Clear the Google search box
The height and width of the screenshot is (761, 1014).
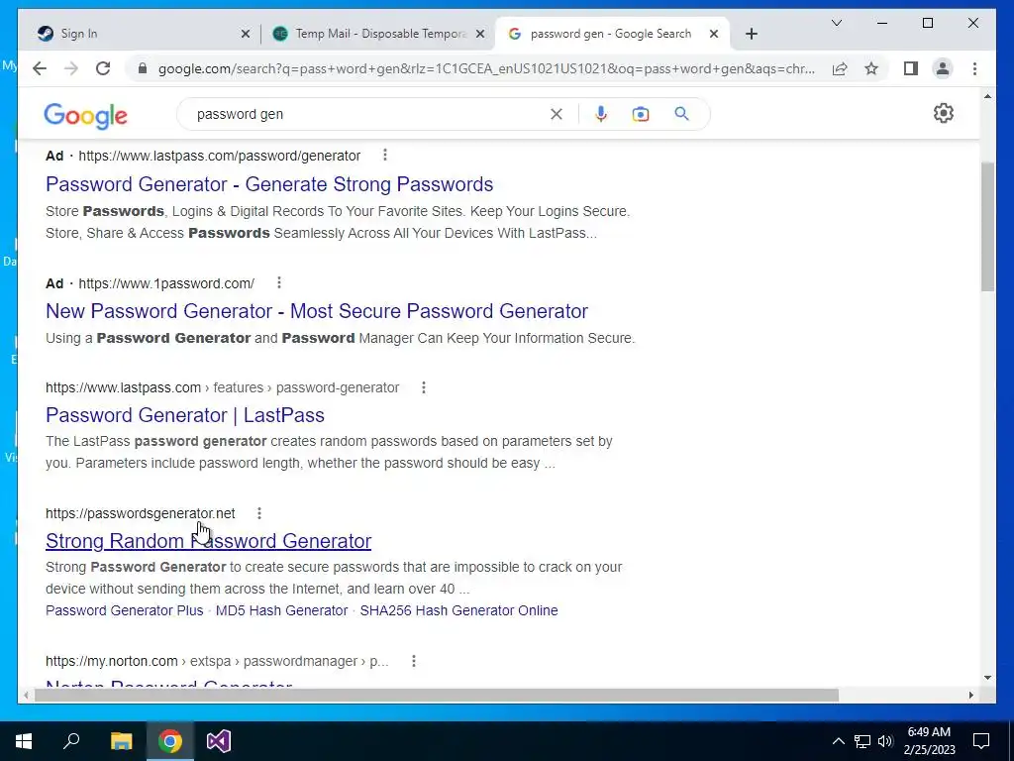pos(557,115)
